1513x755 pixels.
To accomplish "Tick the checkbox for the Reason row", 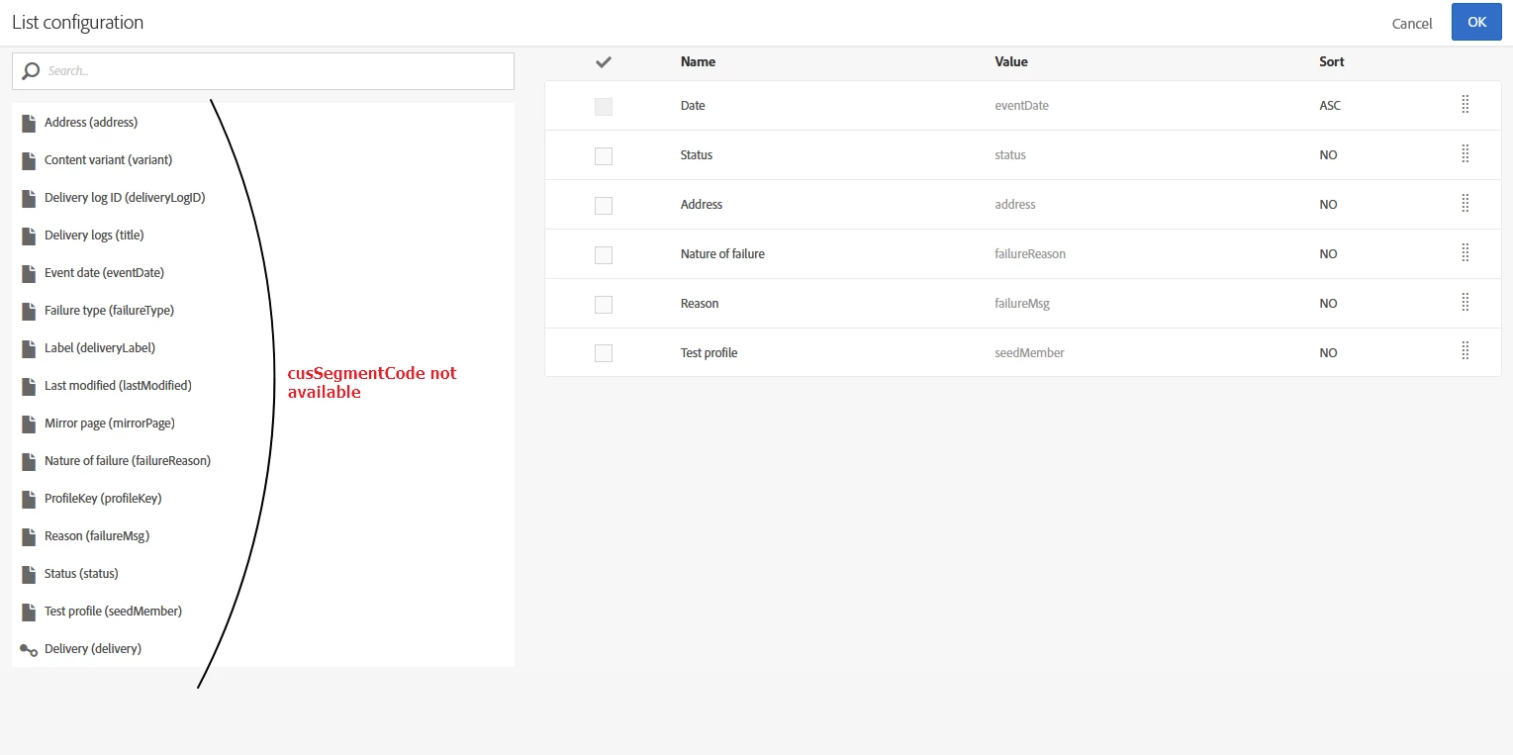I will click(604, 304).
